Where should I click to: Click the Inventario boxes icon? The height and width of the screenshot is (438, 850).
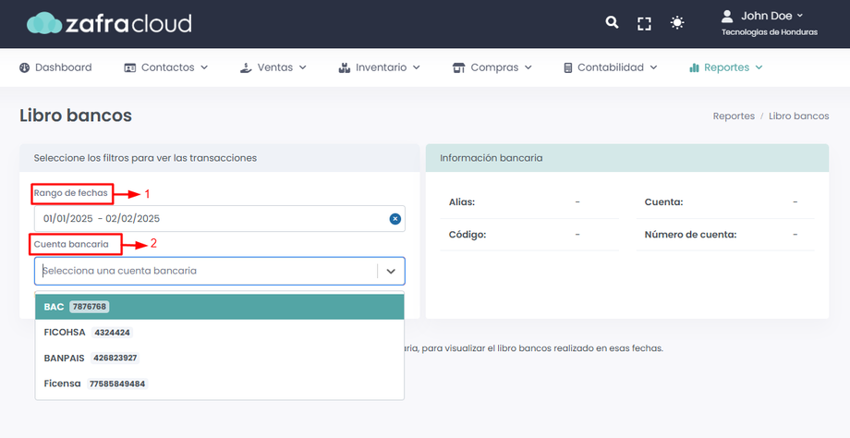(345, 67)
